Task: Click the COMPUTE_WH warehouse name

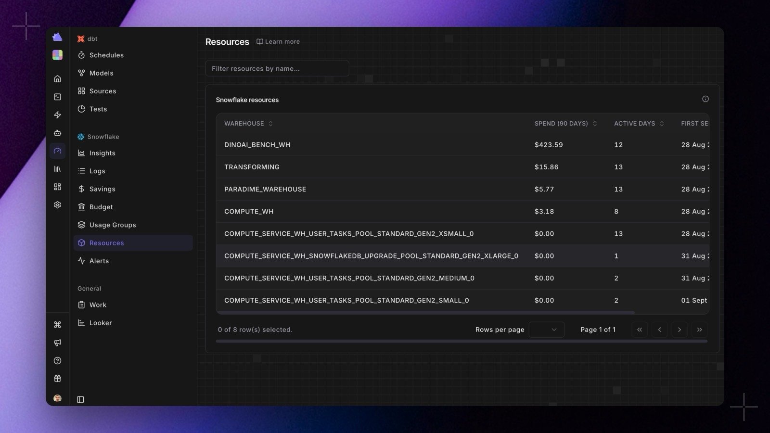Action: tap(249, 211)
